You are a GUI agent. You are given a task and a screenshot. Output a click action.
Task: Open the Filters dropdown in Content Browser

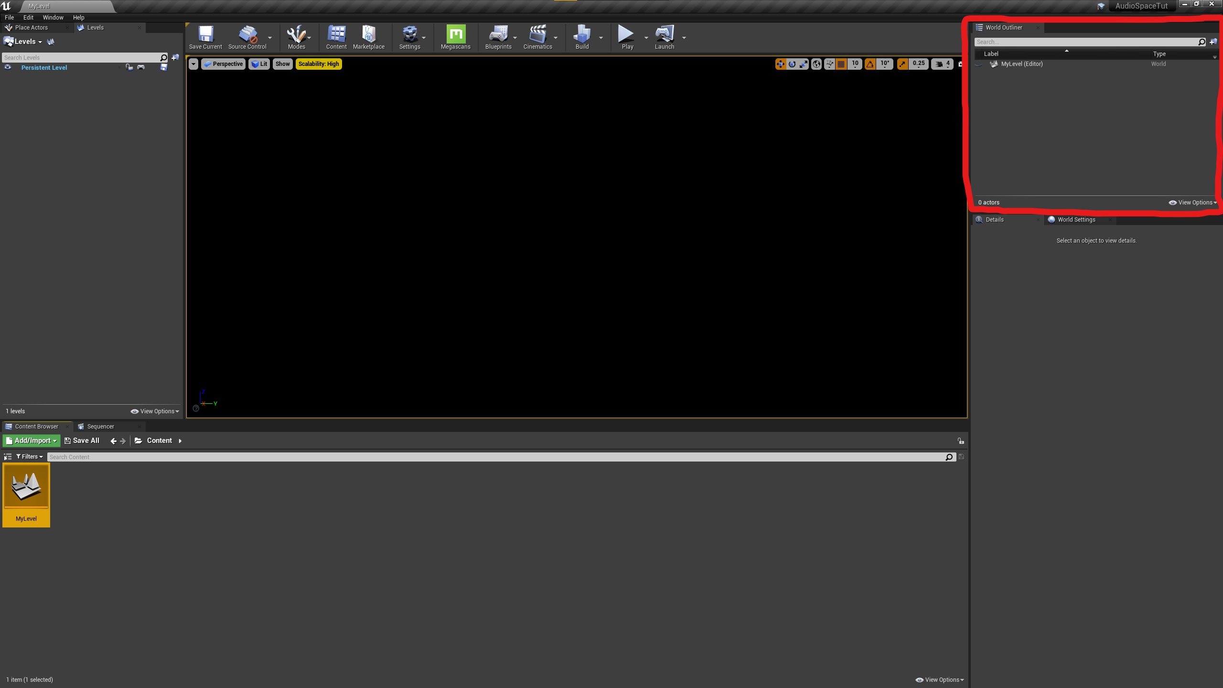[30, 457]
